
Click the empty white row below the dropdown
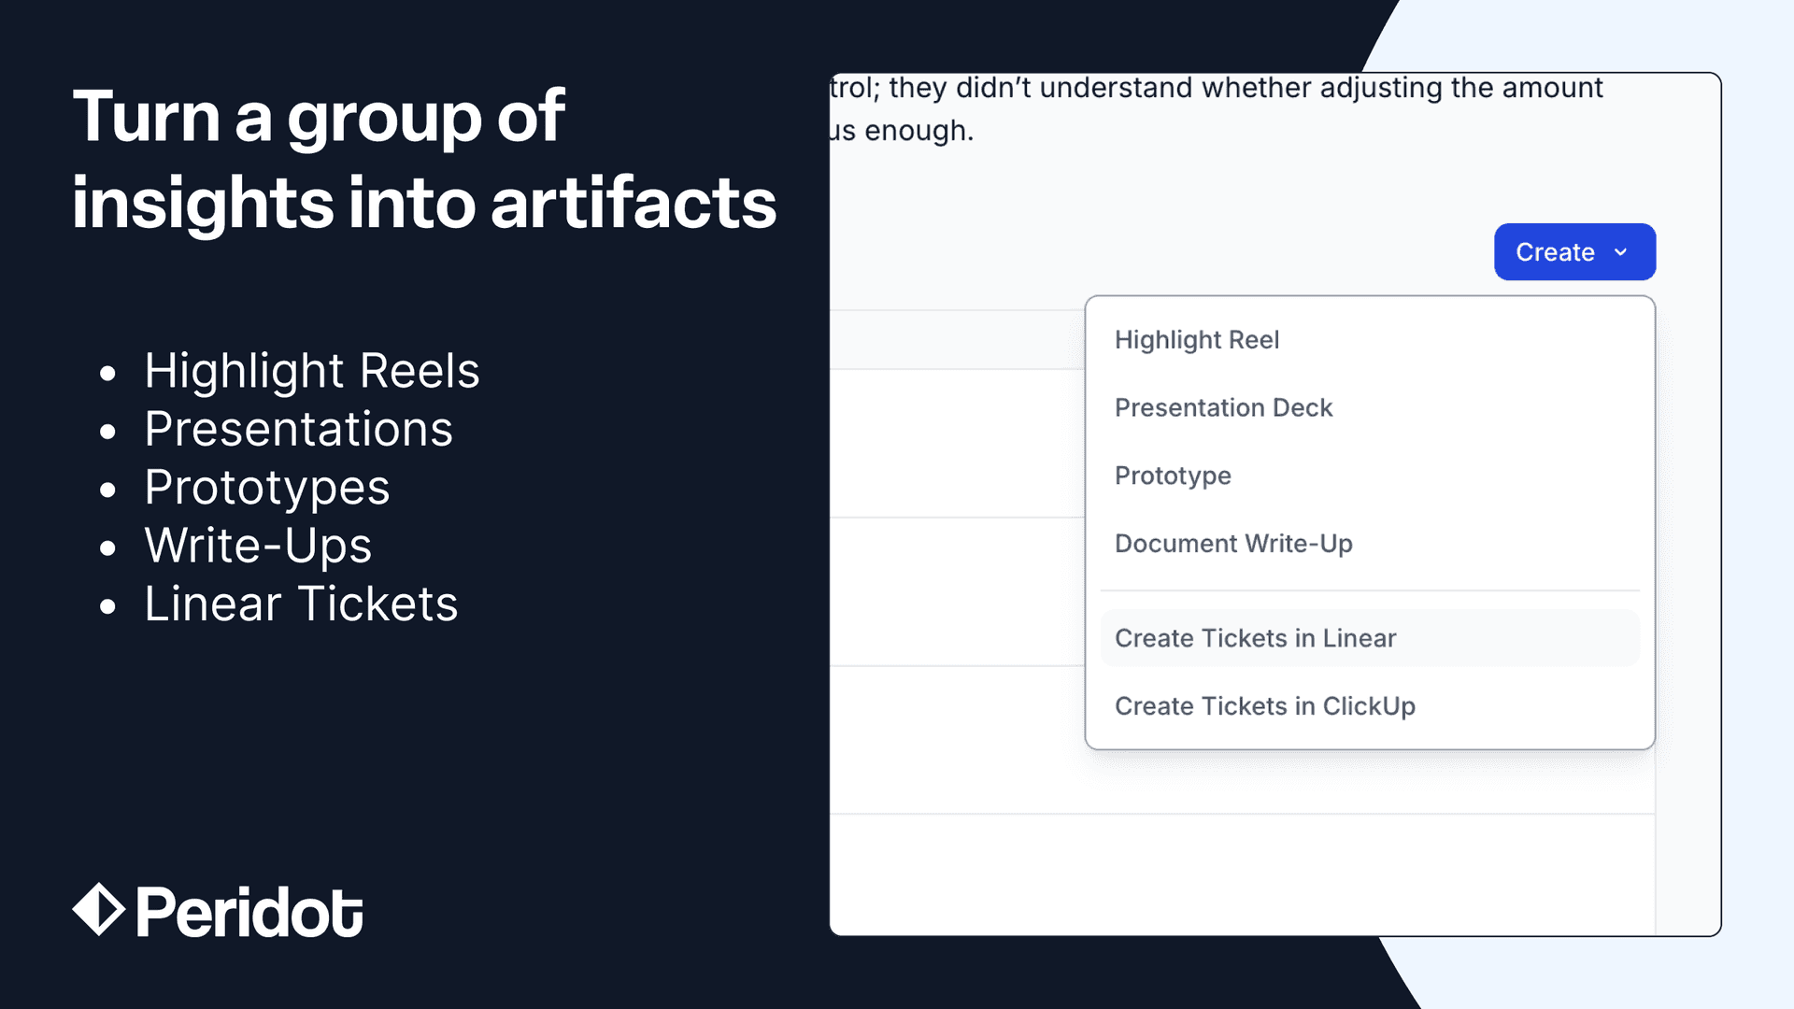pos(1242,874)
